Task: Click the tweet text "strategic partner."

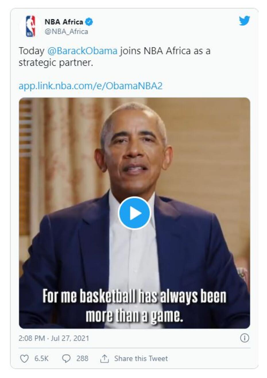Action: click(56, 63)
